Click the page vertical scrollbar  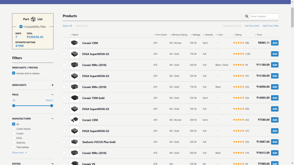click(x=292, y=17)
